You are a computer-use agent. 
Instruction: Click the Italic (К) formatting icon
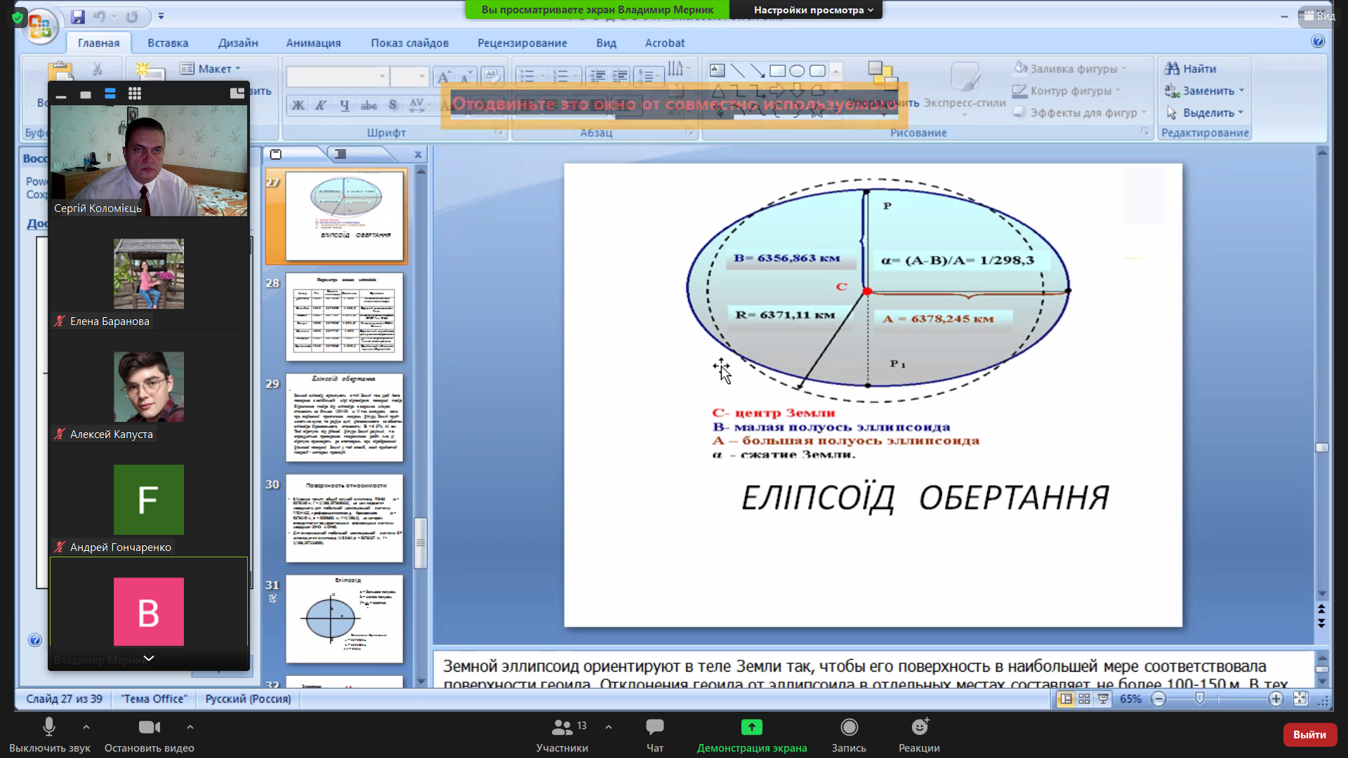pyautogui.click(x=321, y=105)
